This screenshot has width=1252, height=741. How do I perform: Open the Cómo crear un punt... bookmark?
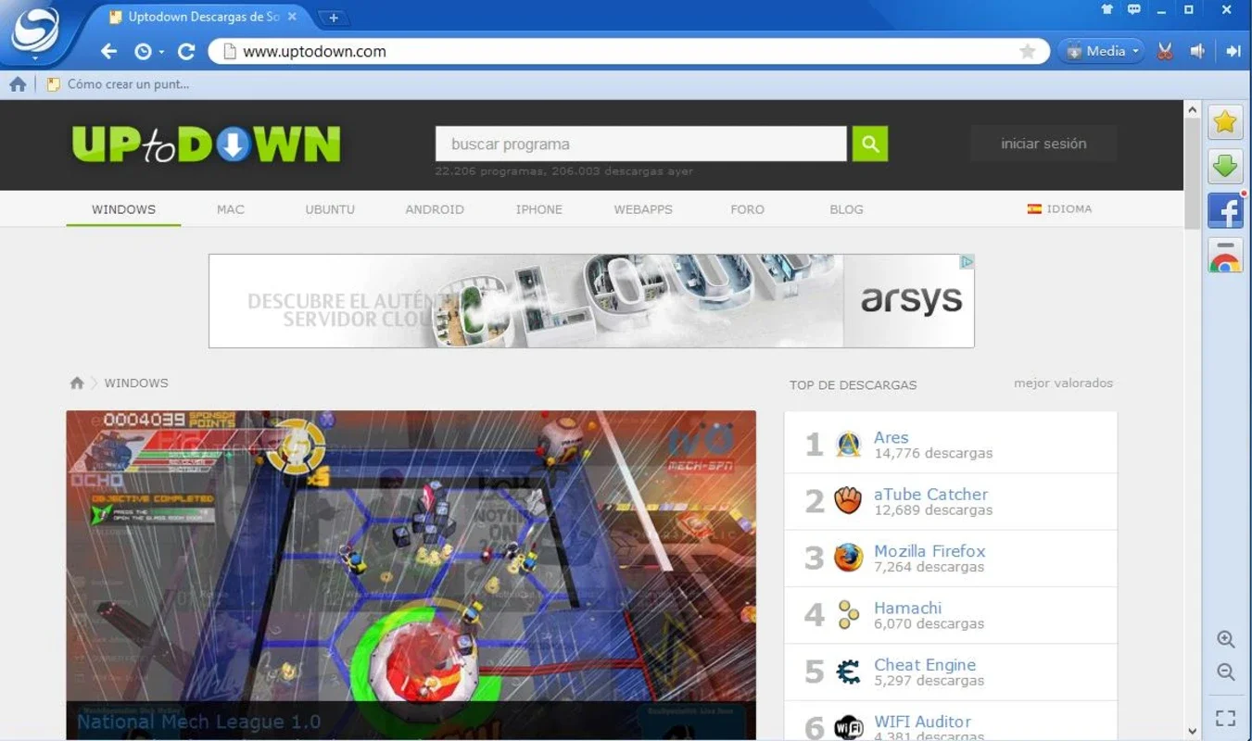coord(118,84)
